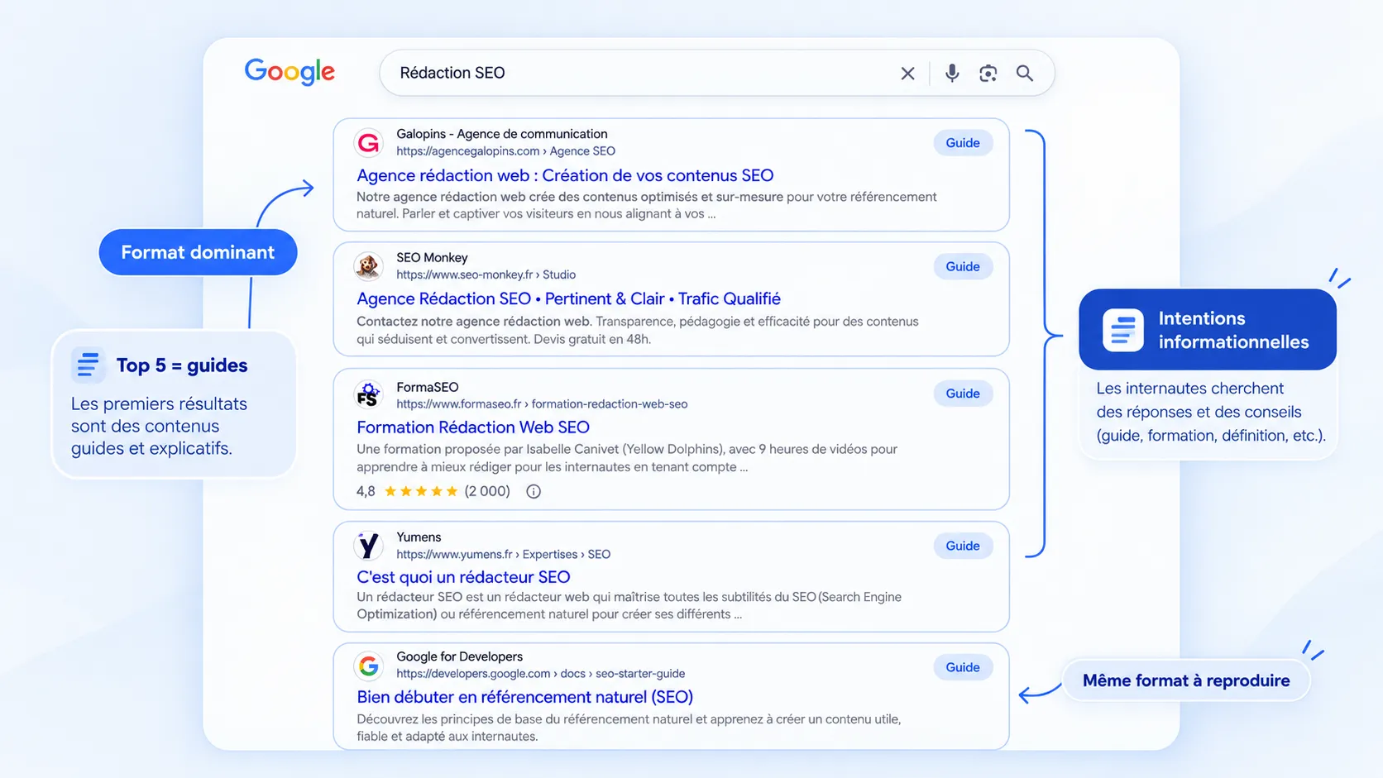Open the C'est quoi un rédacteur SEO link

(x=463, y=577)
